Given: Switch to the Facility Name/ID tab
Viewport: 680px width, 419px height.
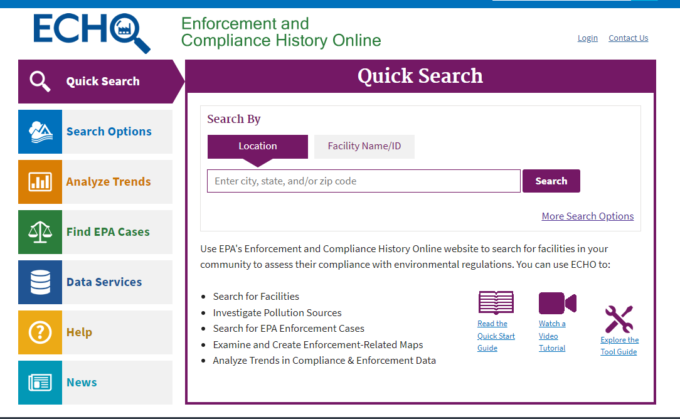Looking at the screenshot, I should pyautogui.click(x=364, y=146).
